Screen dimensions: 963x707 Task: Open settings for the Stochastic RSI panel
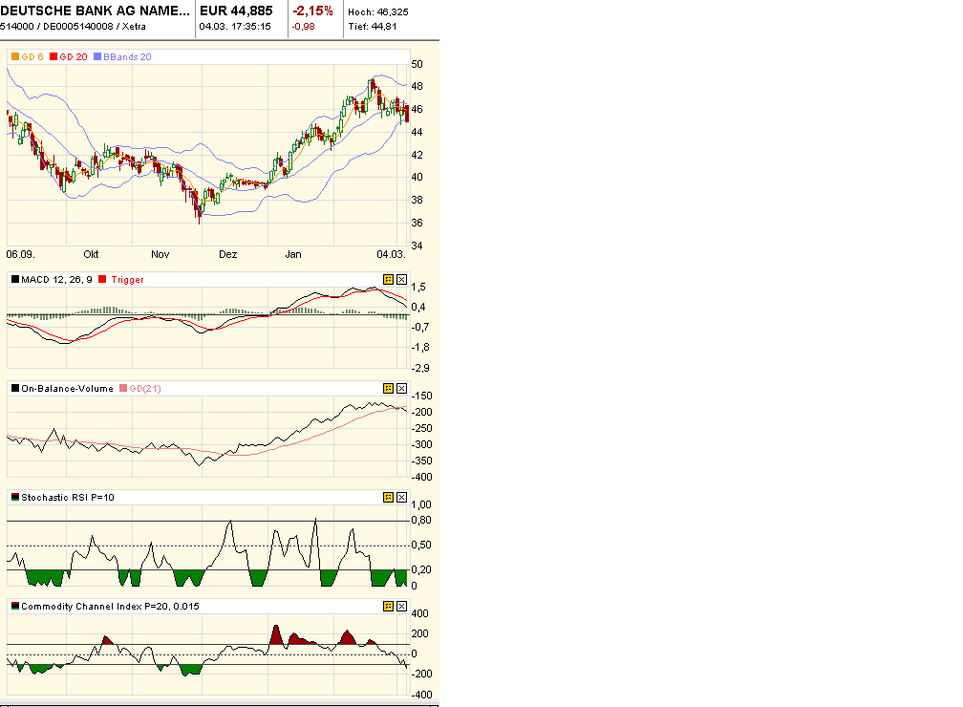point(389,497)
